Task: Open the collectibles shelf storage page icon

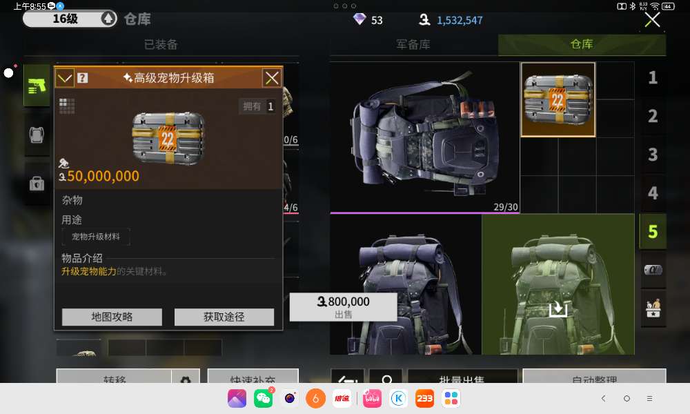Action: click(653, 308)
